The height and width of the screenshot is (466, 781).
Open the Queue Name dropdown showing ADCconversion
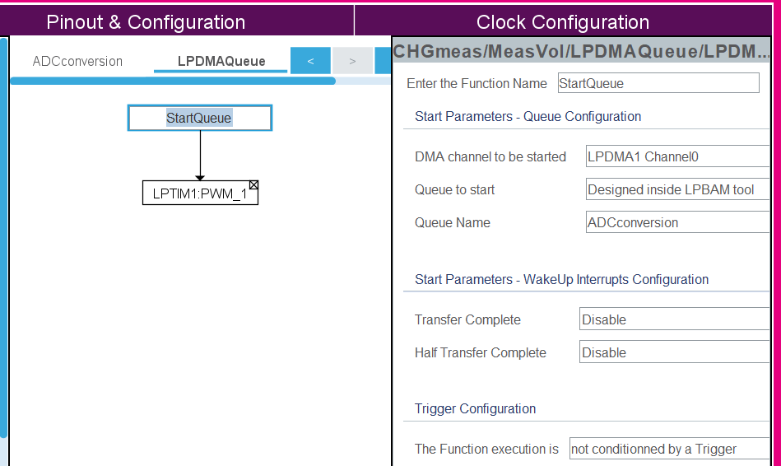tap(677, 222)
